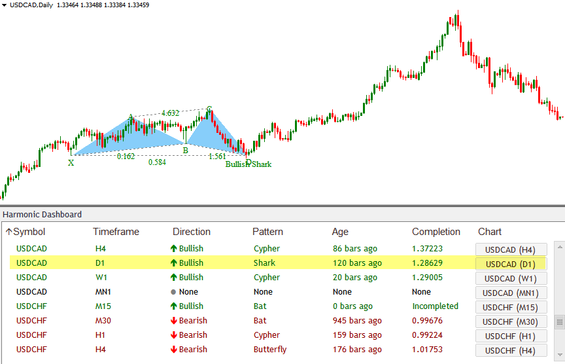This screenshot has width=565, height=364.
Task: Select the USDCAD W1 Cypher row symbol
Action: coord(31,278)
